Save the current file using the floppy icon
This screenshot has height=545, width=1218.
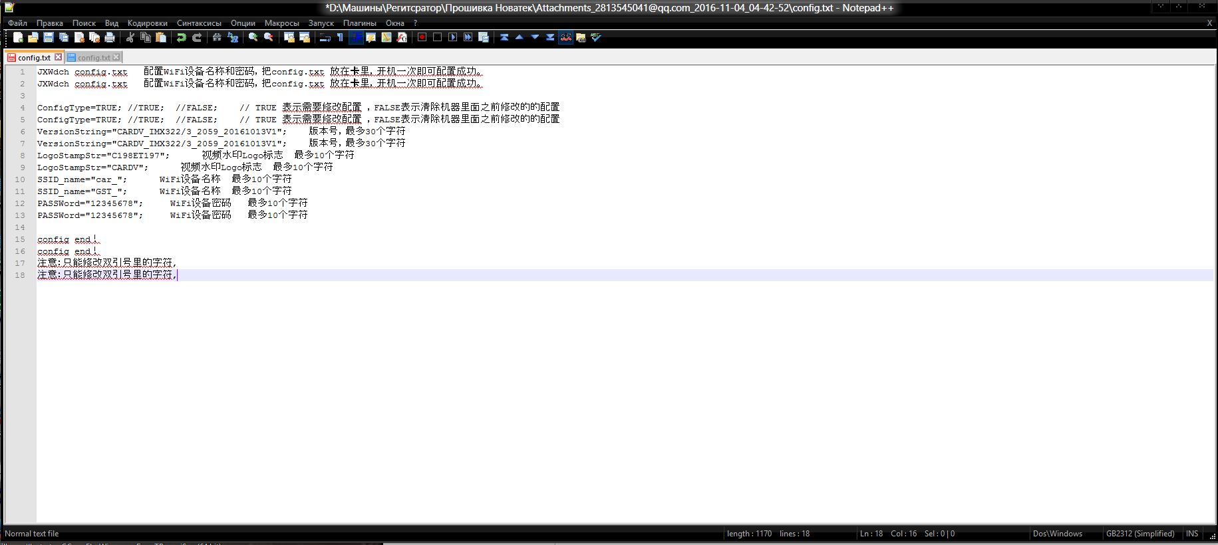click(49, 37)
